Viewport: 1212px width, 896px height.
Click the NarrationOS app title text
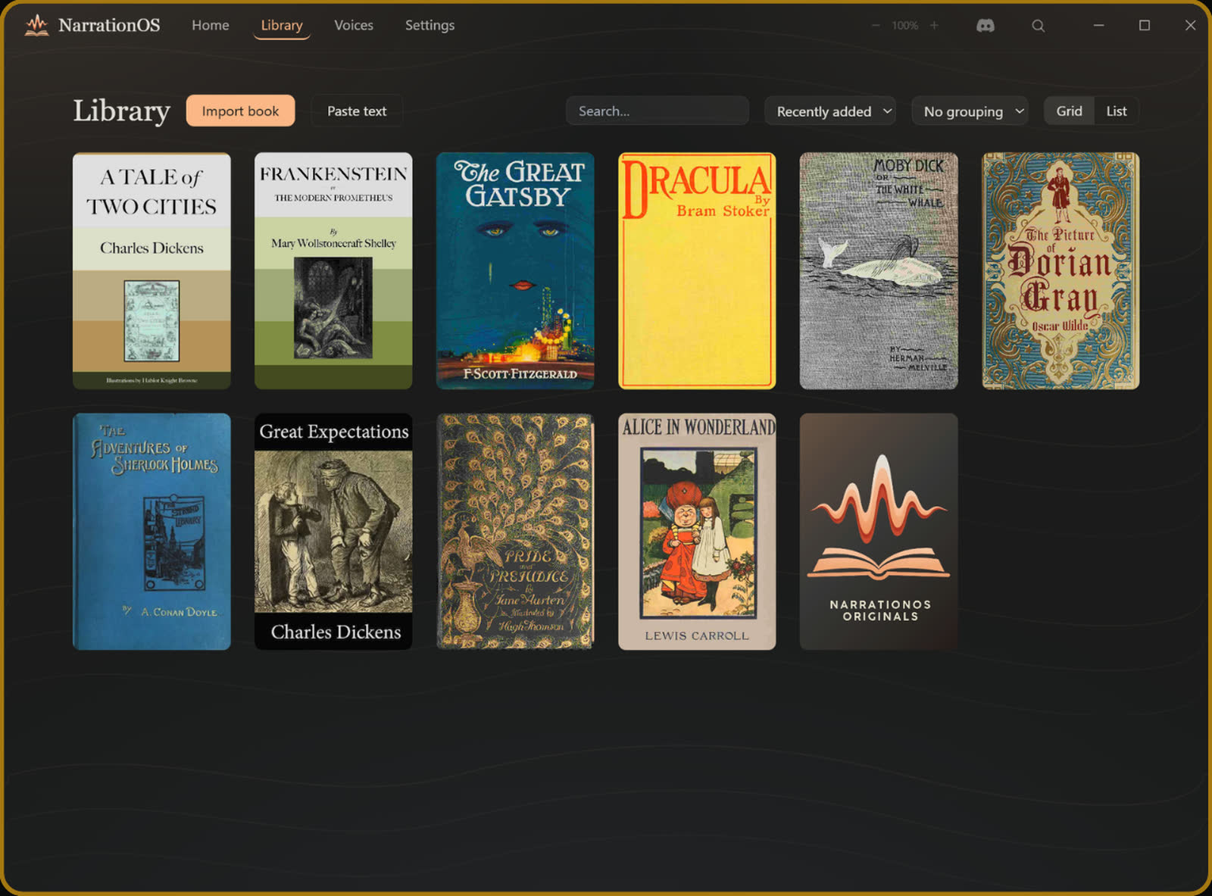click(109, 25)
